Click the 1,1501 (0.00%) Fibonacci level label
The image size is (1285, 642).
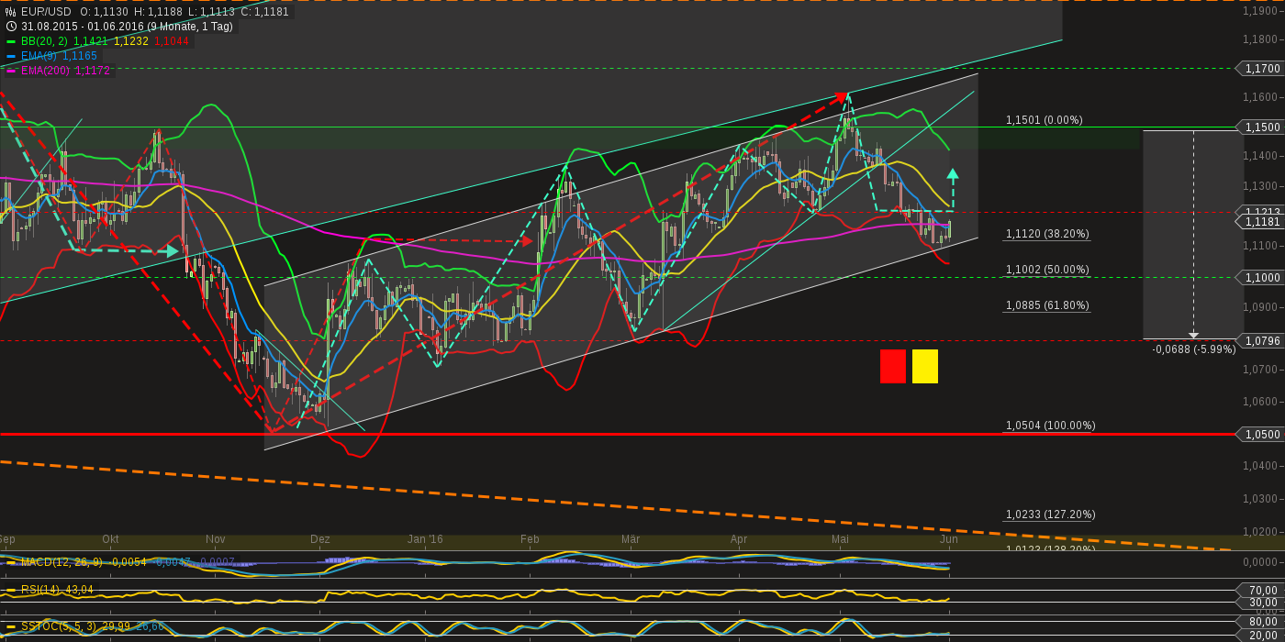1045,119
